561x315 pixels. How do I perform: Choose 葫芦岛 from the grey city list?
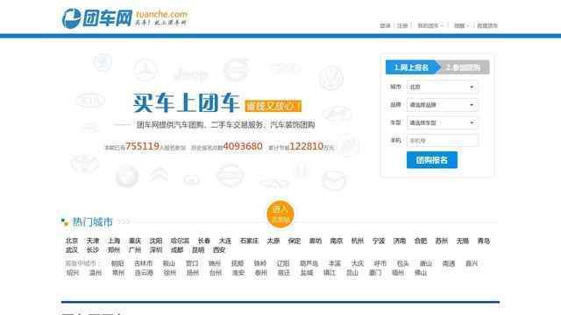[x=309, y=263]
